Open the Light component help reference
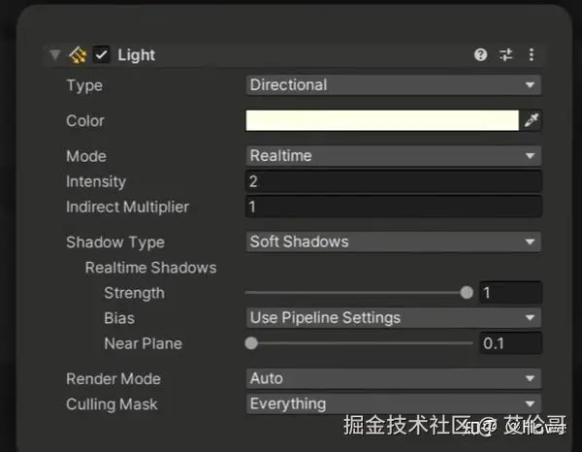This screenshot has height=452, width=582. coord(480,54)
